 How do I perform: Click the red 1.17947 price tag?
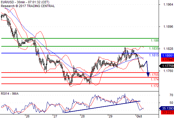[x=168, y=60]
